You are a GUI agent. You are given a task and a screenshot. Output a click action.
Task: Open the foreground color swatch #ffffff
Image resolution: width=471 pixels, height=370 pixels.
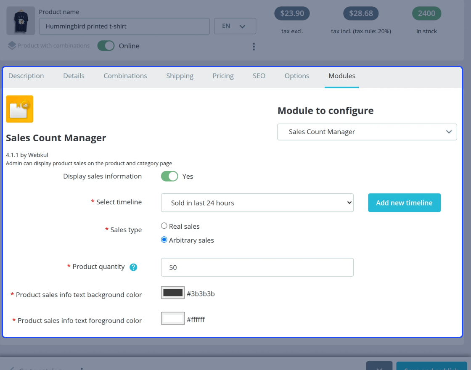tap(173, 318)
